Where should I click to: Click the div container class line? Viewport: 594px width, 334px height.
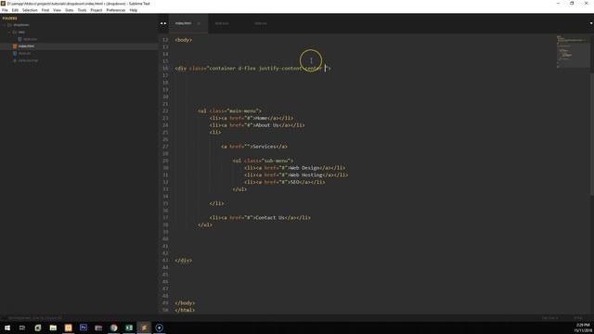click(252, 68)
